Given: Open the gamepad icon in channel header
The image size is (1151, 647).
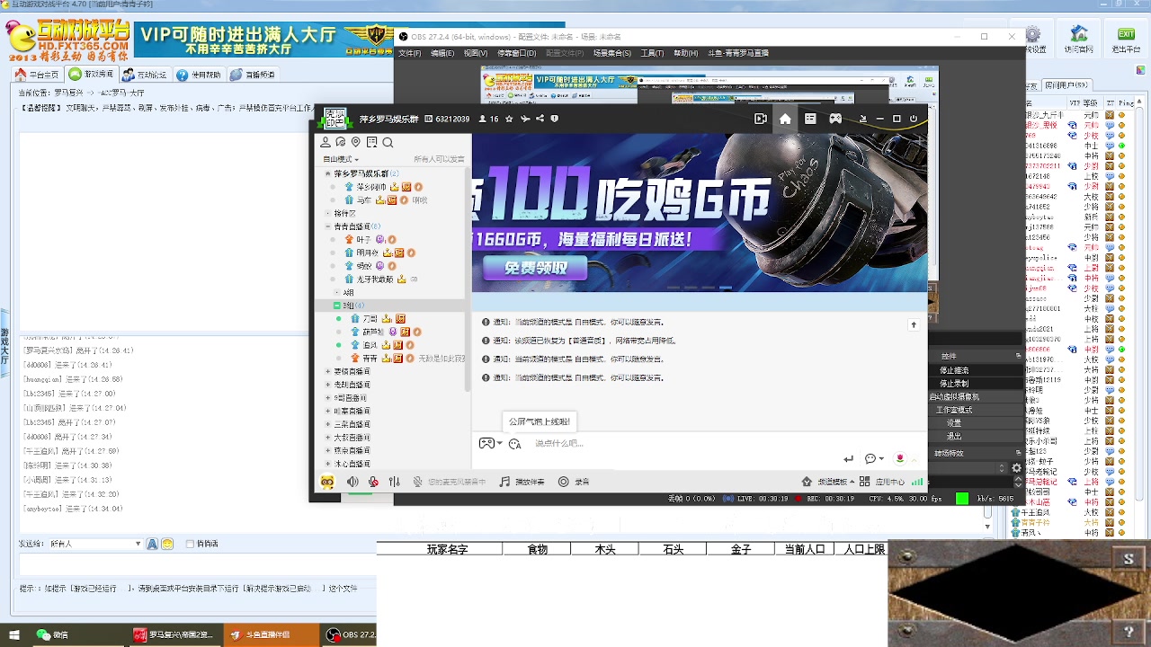Looking at the screenshot, I should (835, 119).
